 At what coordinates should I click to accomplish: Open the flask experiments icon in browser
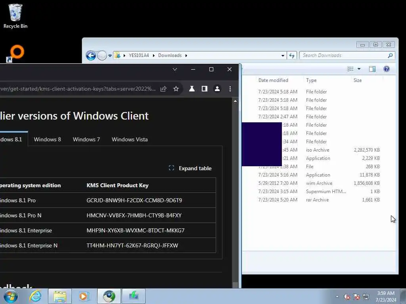tap(192, 89)
